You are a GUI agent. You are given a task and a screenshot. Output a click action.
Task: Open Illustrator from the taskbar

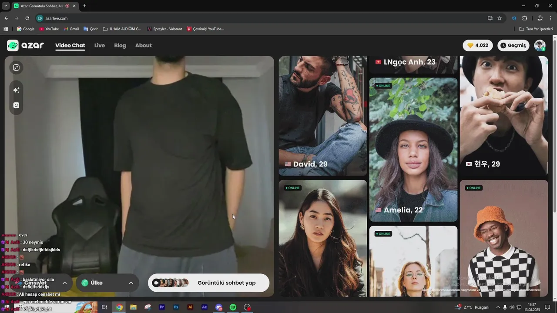[x=190, y=307]
